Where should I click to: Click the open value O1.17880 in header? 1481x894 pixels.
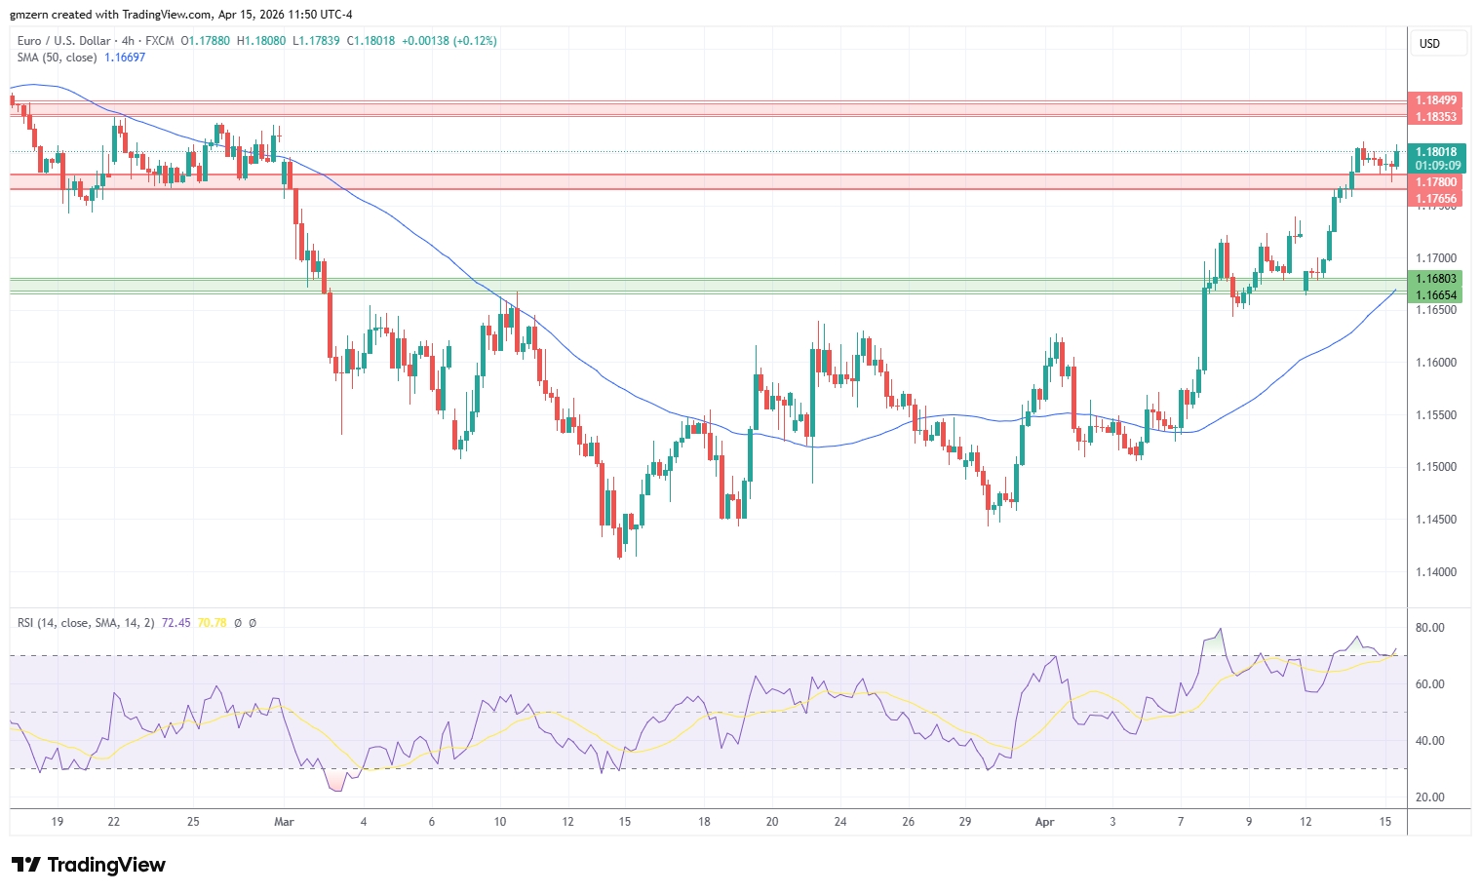[x=206, y=41]
